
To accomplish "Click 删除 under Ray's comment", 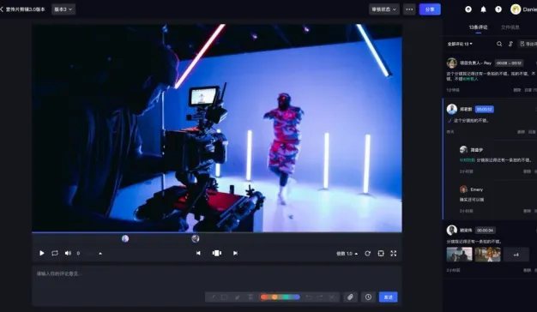I will click(x=517, y=90).
